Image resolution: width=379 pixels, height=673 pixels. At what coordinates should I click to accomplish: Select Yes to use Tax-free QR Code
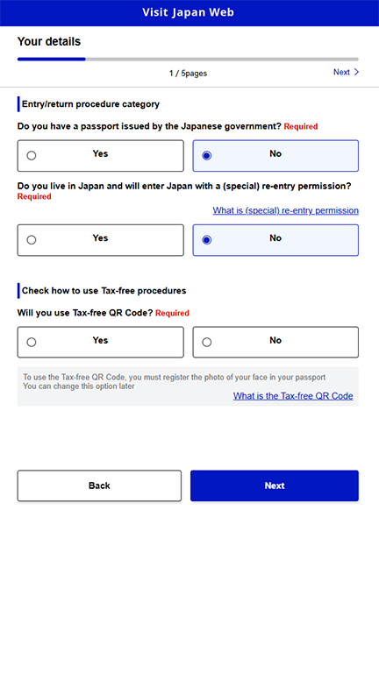pos(100,342)
